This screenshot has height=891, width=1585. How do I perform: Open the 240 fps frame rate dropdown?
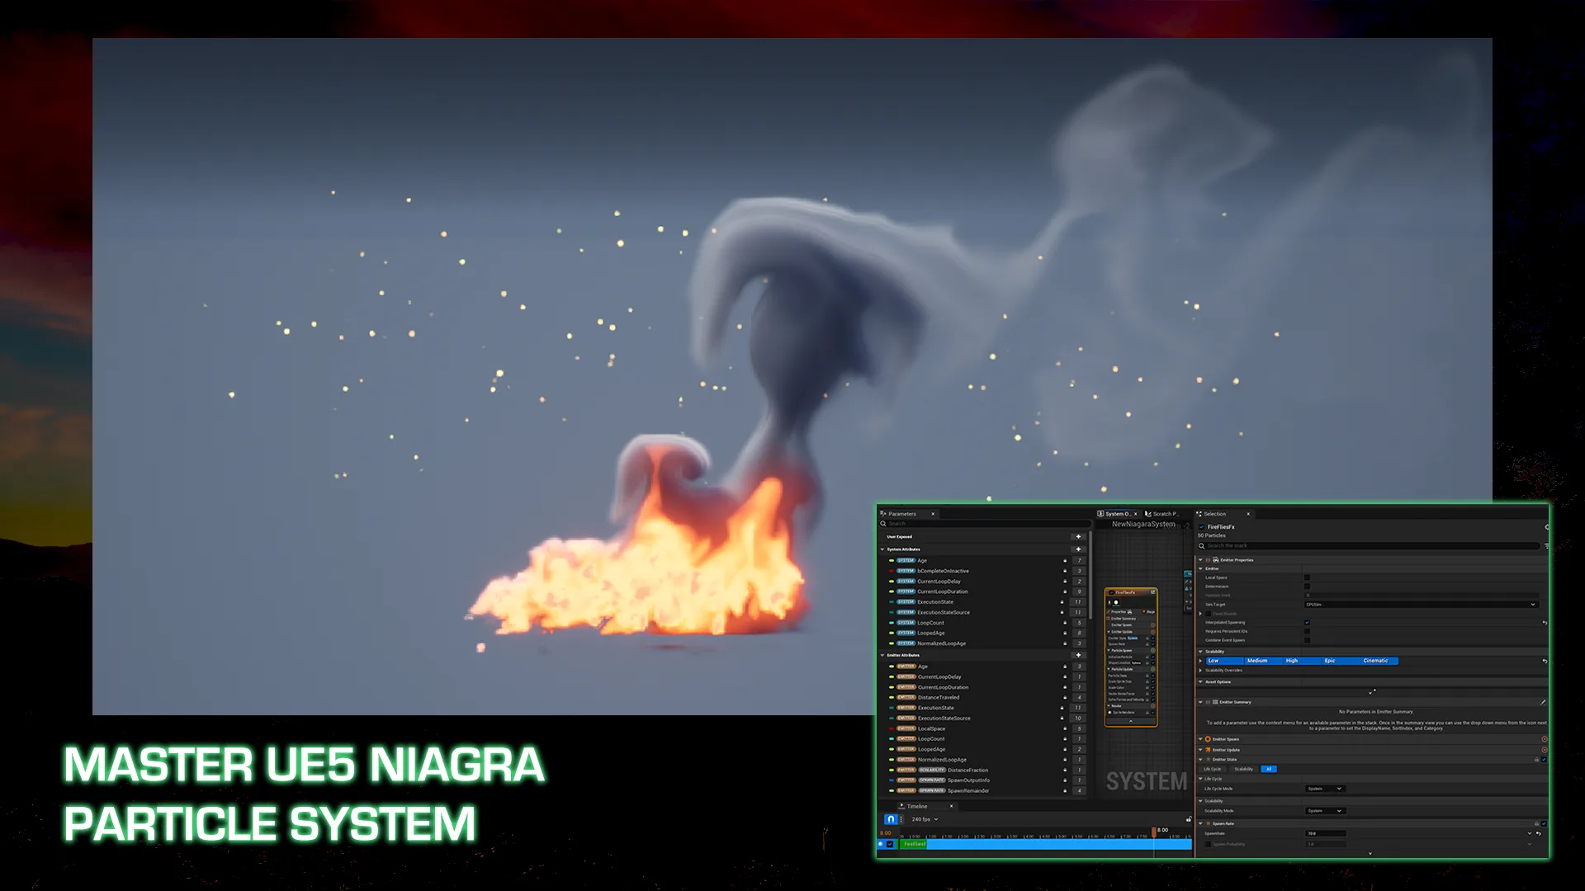pyautogui.click(x=925, y=819)
